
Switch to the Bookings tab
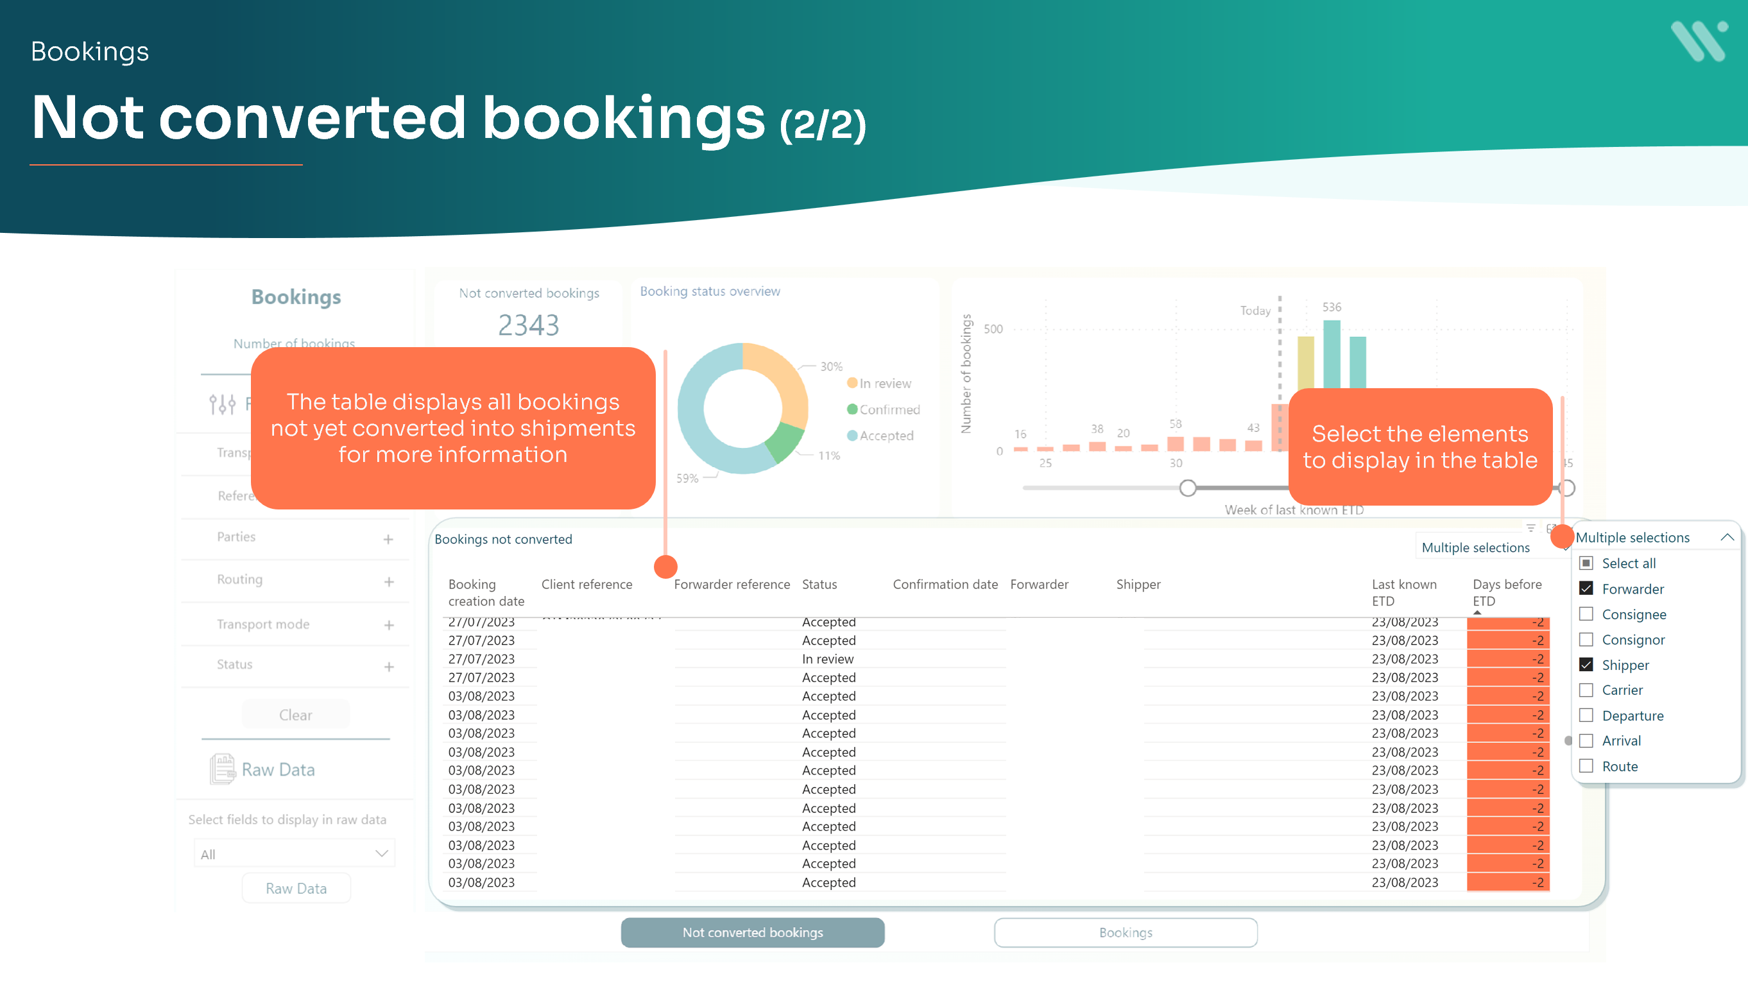pos(1125,932)
